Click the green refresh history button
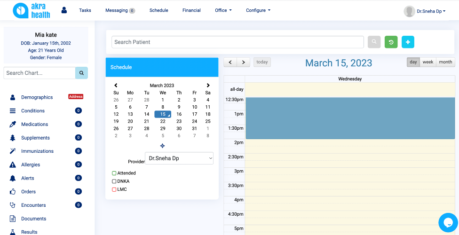This screenshot has height=235, width=459. (391, 42)
